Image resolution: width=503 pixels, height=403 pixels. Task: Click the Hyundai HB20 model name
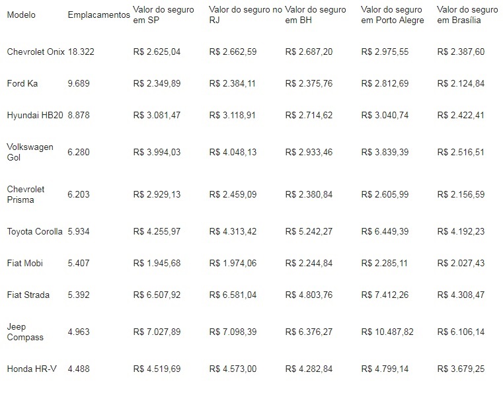pyautogui.click(x=35, y=115)
